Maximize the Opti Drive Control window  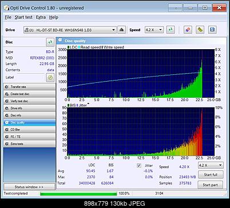205,8
